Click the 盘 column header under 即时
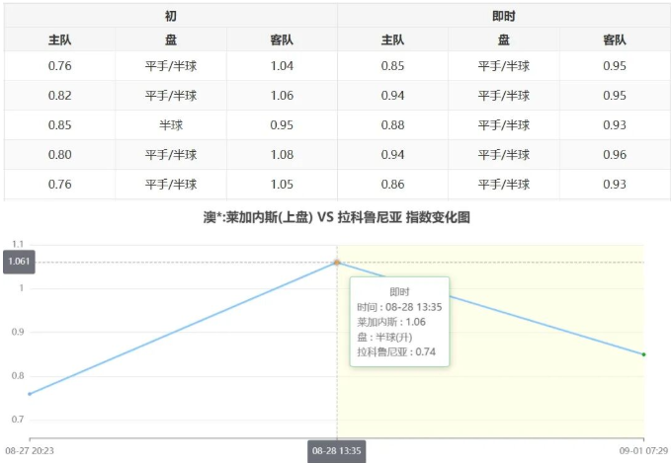This screenshot has width=671, height=463. (x=503, y=40)
